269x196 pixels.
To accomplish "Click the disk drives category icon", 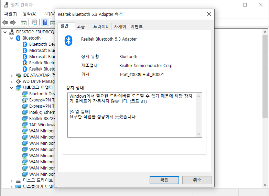I will pos(18,181).
